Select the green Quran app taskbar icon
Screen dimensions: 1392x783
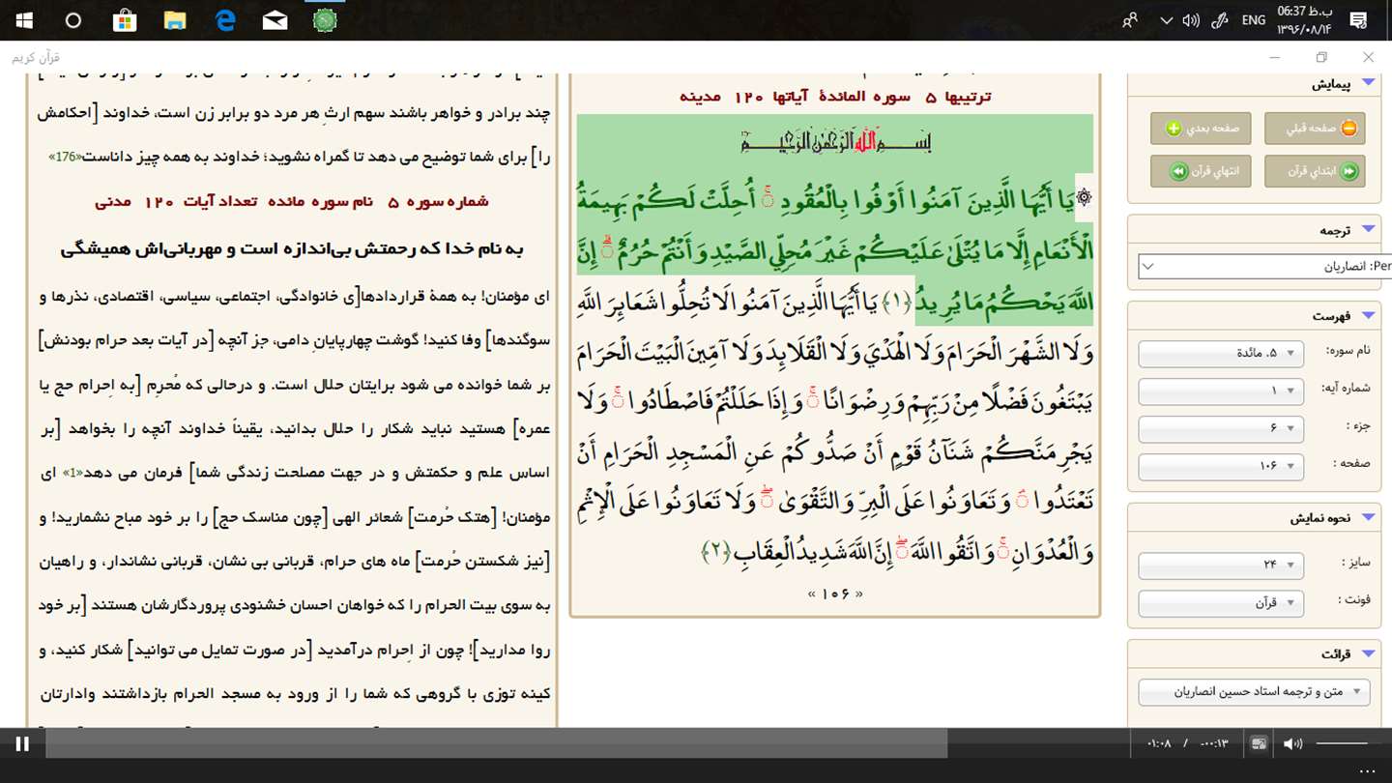tap(325, 20)
